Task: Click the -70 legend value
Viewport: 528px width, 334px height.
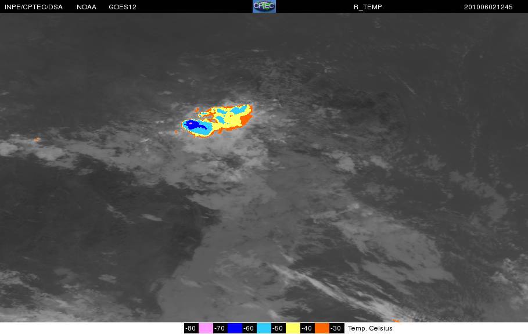Action: point(220,328)
